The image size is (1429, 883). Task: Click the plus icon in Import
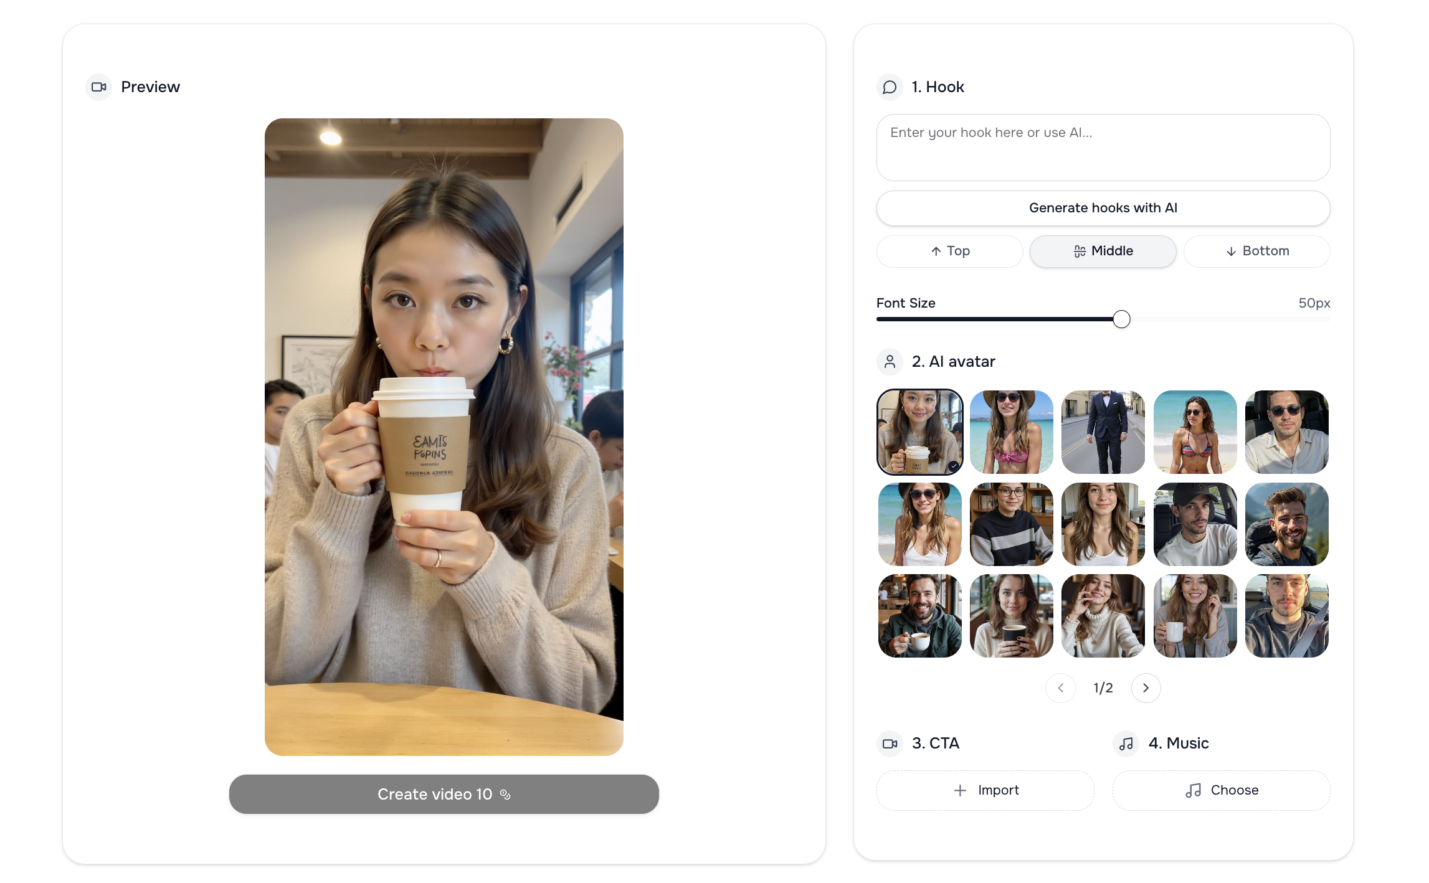tap(960, 790)
